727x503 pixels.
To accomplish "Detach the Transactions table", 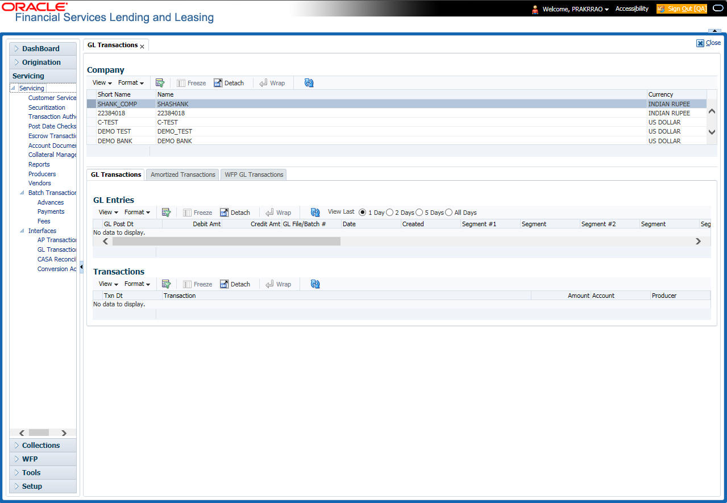I will 235,284.
